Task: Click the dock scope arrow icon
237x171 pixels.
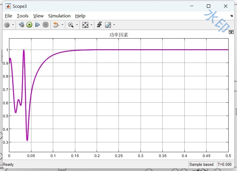Action: pos(231,16)
